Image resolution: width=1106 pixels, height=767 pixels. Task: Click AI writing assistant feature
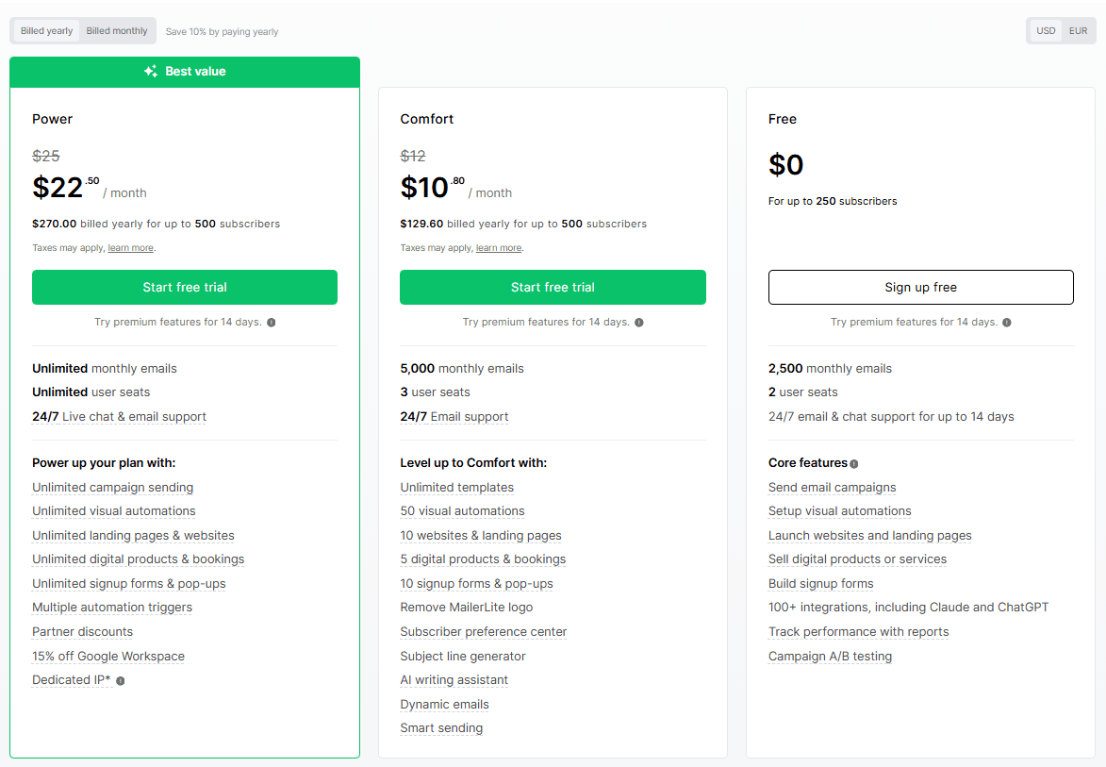click(x=454, y=679)
